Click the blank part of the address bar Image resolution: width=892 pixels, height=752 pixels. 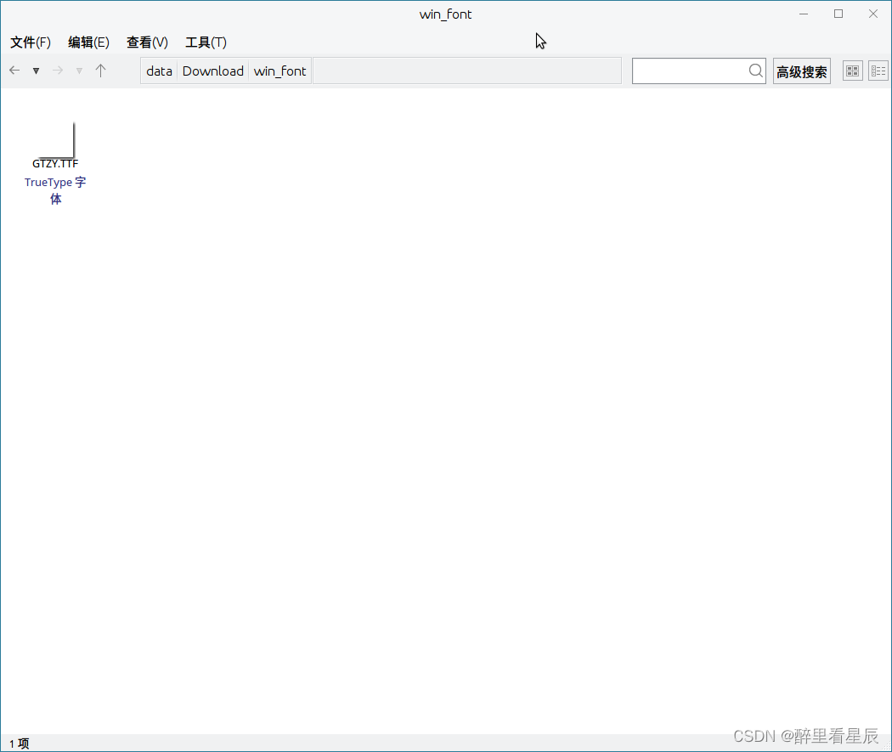click(x=467, y=71)
